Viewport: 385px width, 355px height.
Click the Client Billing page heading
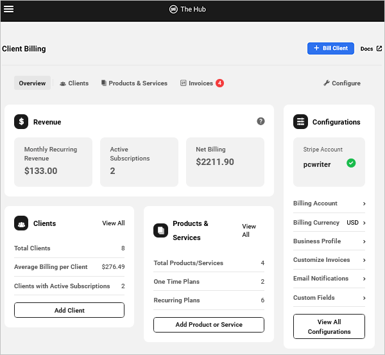pyautogui.click(x=24, y=49)
